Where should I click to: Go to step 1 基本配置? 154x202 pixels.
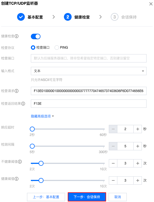[30, 17]
